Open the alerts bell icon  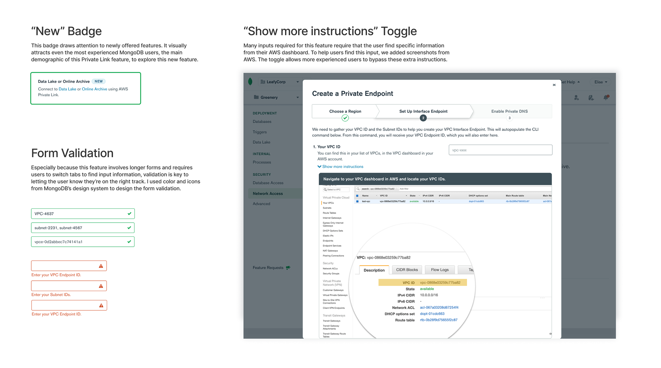point(606,98)
